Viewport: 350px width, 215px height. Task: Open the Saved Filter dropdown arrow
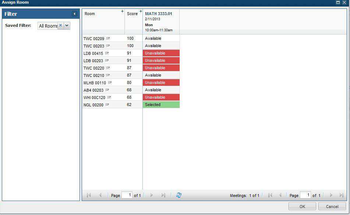click(x=67, y=26)
